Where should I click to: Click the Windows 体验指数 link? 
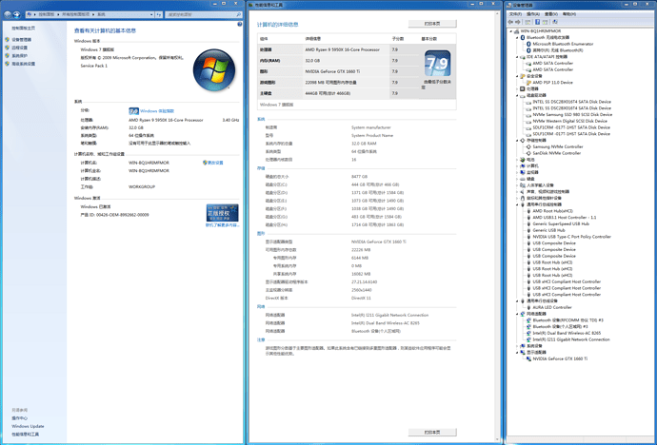157,111
